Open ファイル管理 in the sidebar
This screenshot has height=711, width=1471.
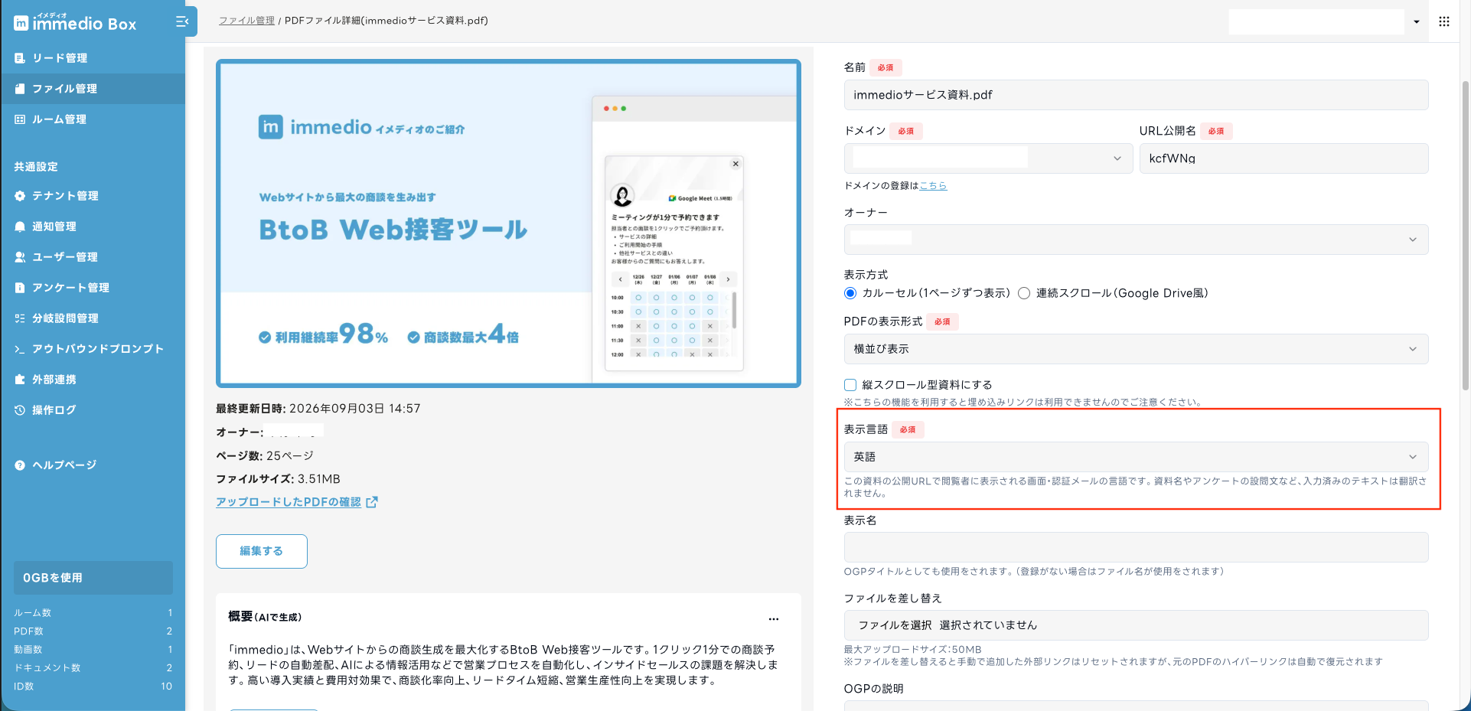[x=93, y=89]
